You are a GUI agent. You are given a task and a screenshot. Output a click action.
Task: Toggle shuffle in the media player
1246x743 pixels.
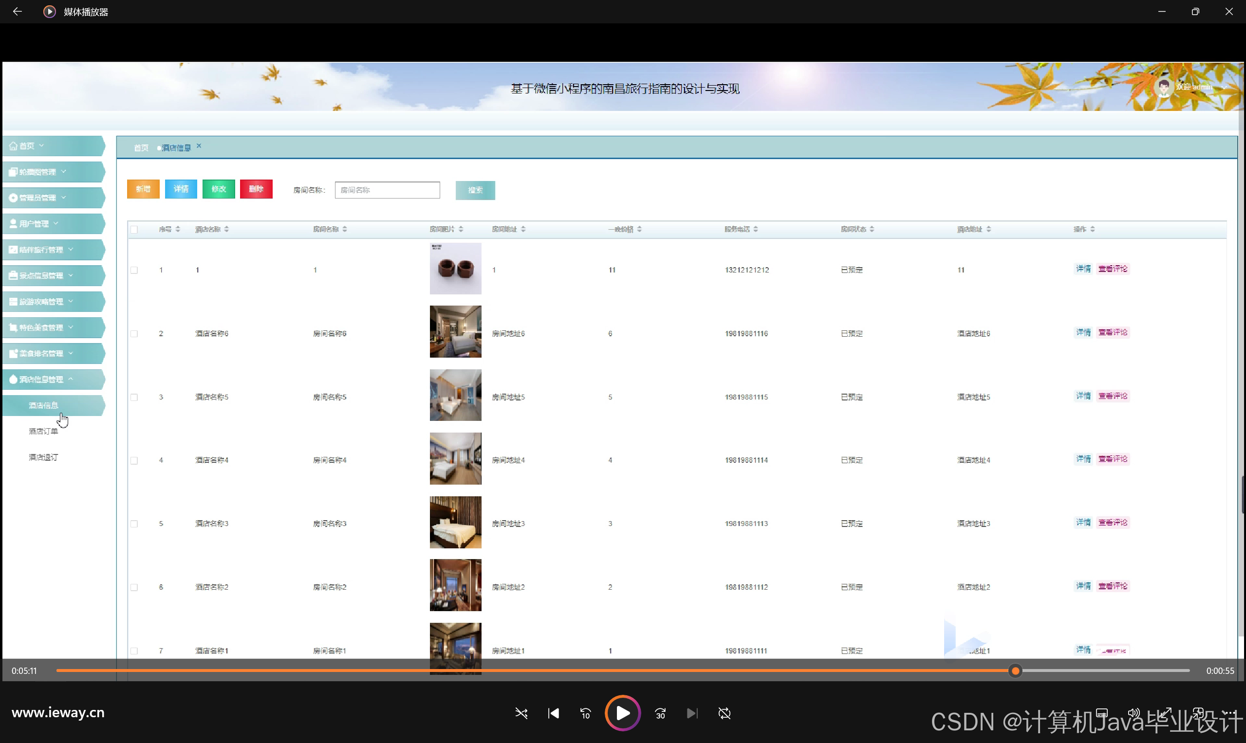click(521, 713)
